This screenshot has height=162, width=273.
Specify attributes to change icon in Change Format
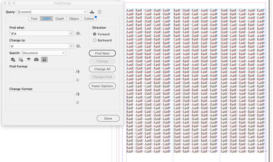[x=78, y=94]
